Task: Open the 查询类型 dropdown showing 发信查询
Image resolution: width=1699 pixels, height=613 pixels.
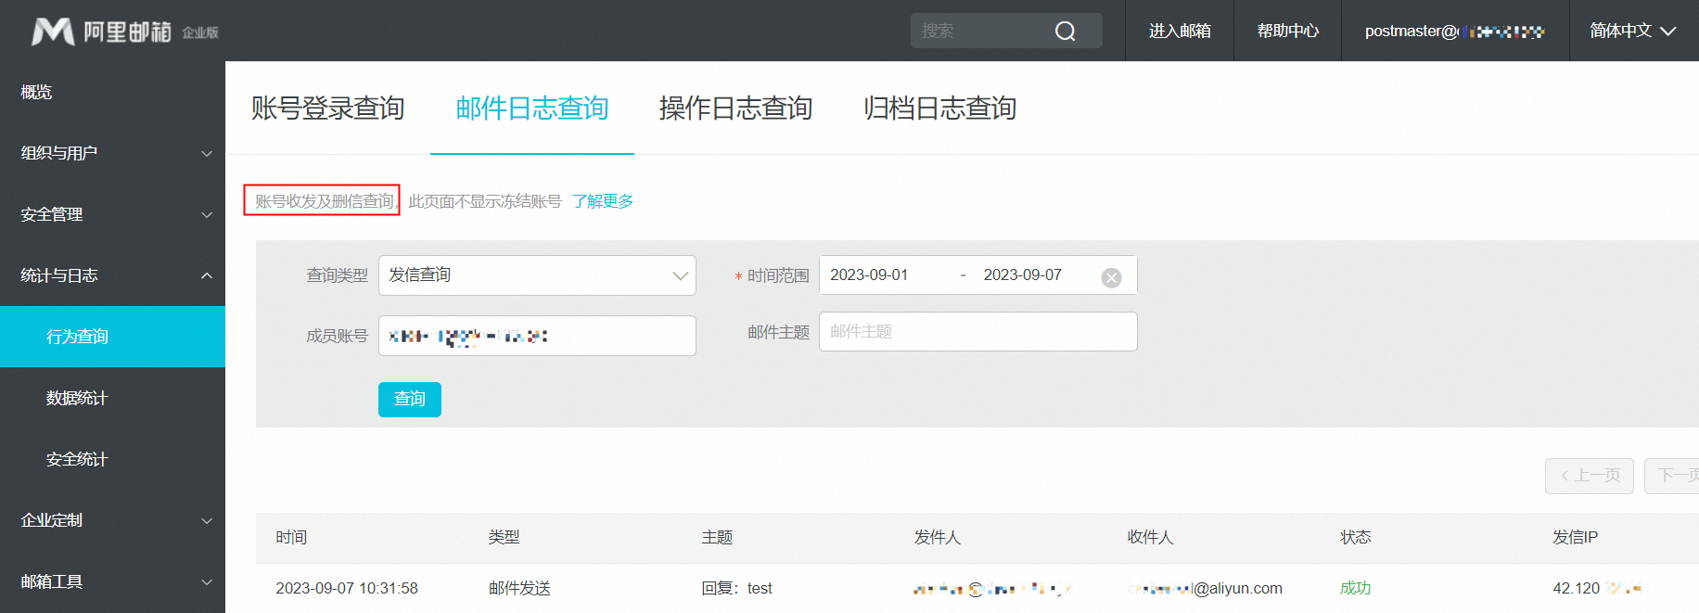Action: point(537,275)
